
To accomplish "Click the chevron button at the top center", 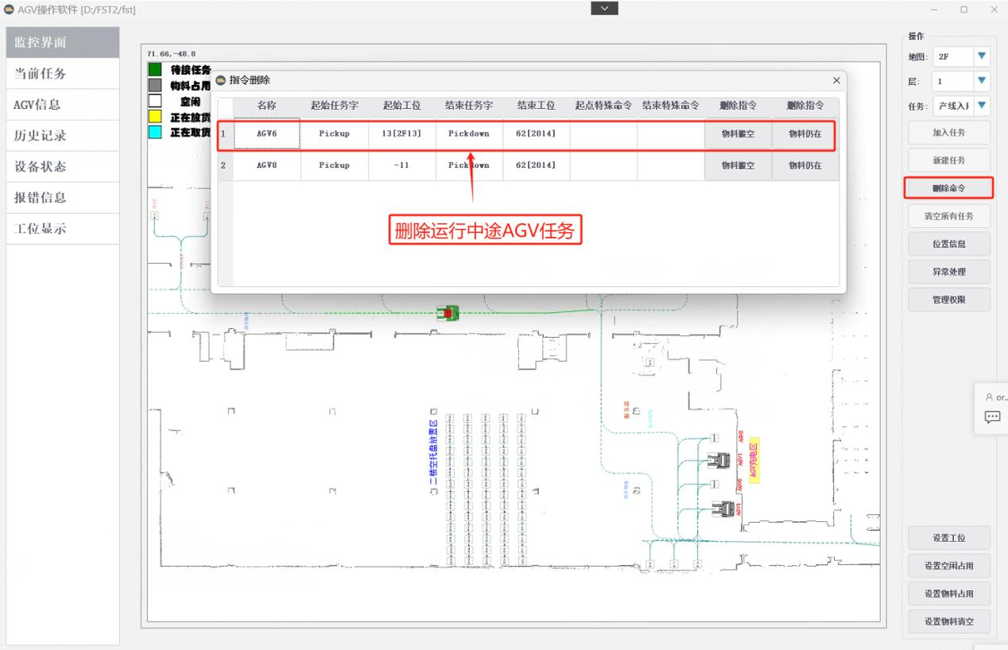I will pos(605,8).
